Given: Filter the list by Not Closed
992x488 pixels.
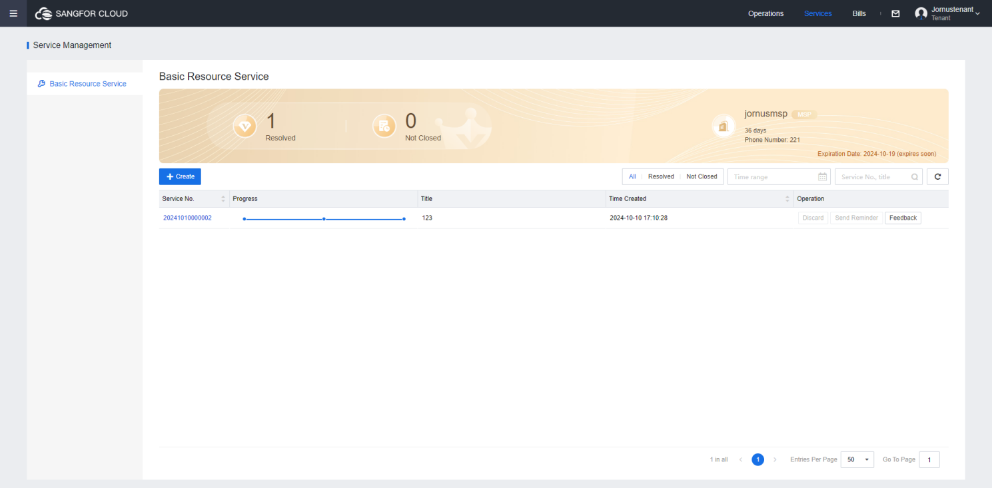Looking at the screenshot, I should 702,176.
